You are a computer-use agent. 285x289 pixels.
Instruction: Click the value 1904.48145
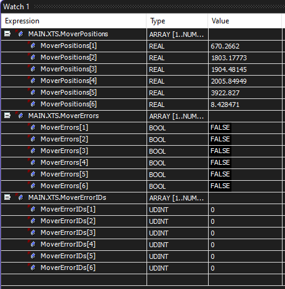(x=229, y=69)
